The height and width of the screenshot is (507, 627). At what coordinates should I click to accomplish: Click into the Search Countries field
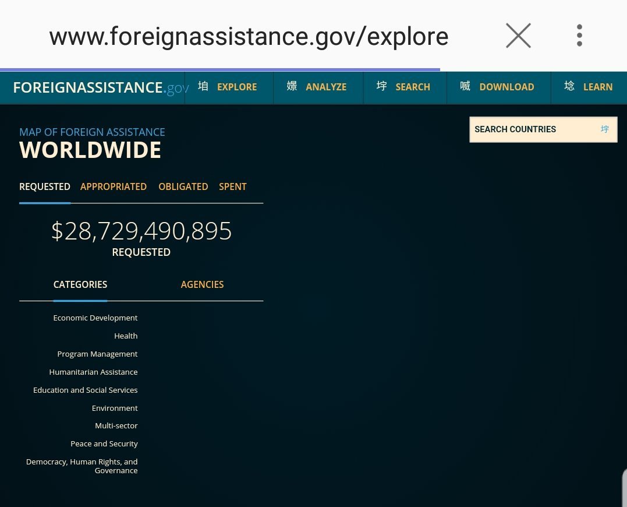click(543, 129)
